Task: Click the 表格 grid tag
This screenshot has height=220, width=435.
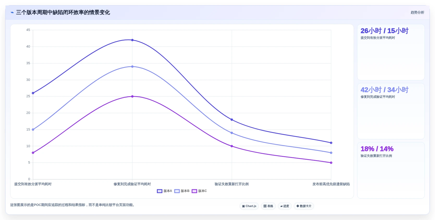Action: (268, 206)
